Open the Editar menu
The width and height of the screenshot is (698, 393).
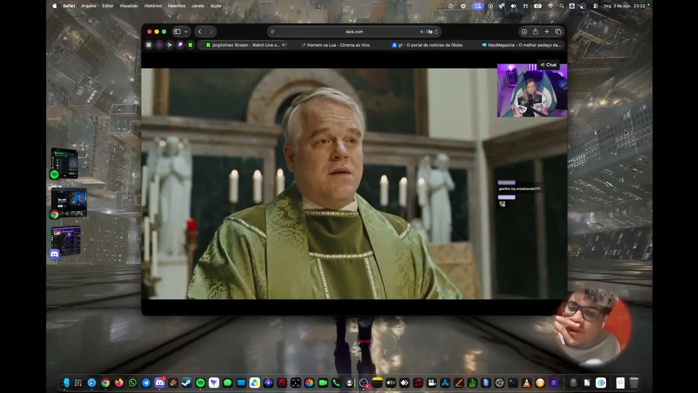[108, 6]
